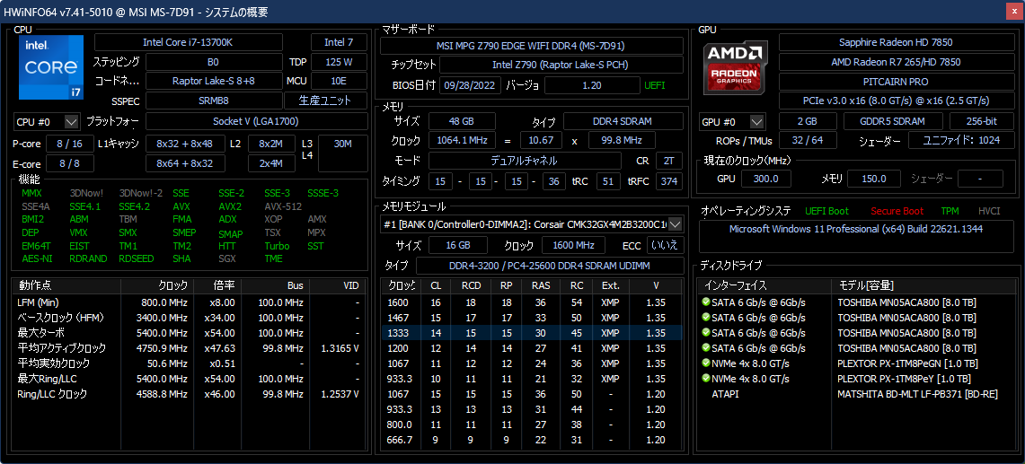Click the TPM status label

[950, 211]
